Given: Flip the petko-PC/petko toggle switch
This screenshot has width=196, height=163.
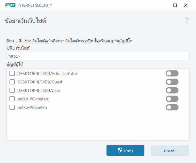Looking at the screenshot, I should 172,107.
